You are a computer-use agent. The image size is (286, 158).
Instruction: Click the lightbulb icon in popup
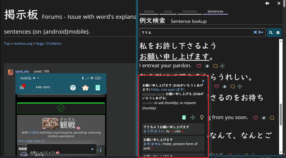click(202, 117)
